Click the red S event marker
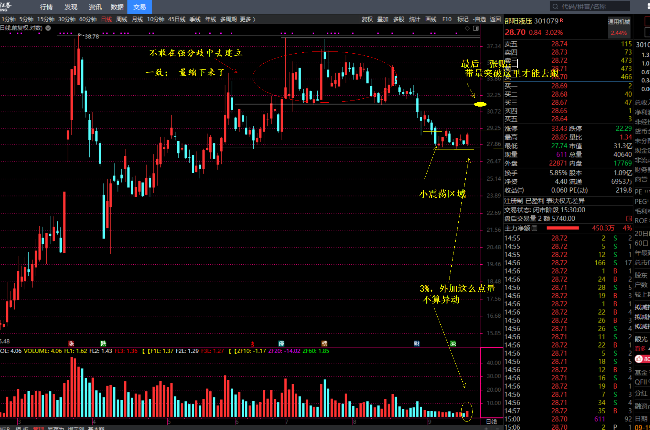Screen dimensions: 650x430 click(253, 344)
